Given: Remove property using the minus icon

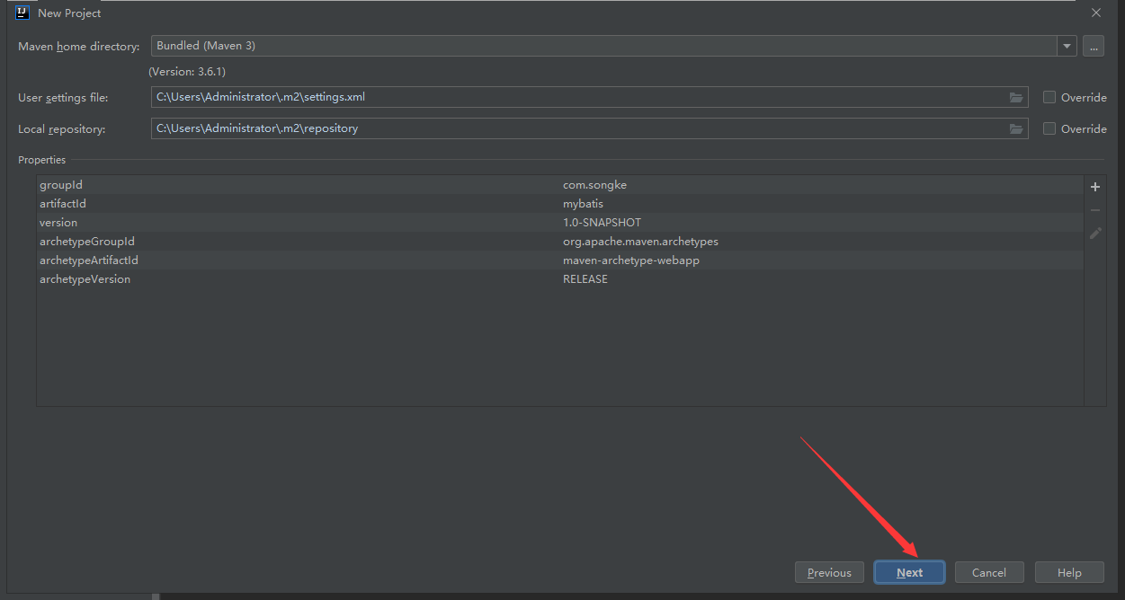Looking at the screenshot, I should tap(1095, 210).
